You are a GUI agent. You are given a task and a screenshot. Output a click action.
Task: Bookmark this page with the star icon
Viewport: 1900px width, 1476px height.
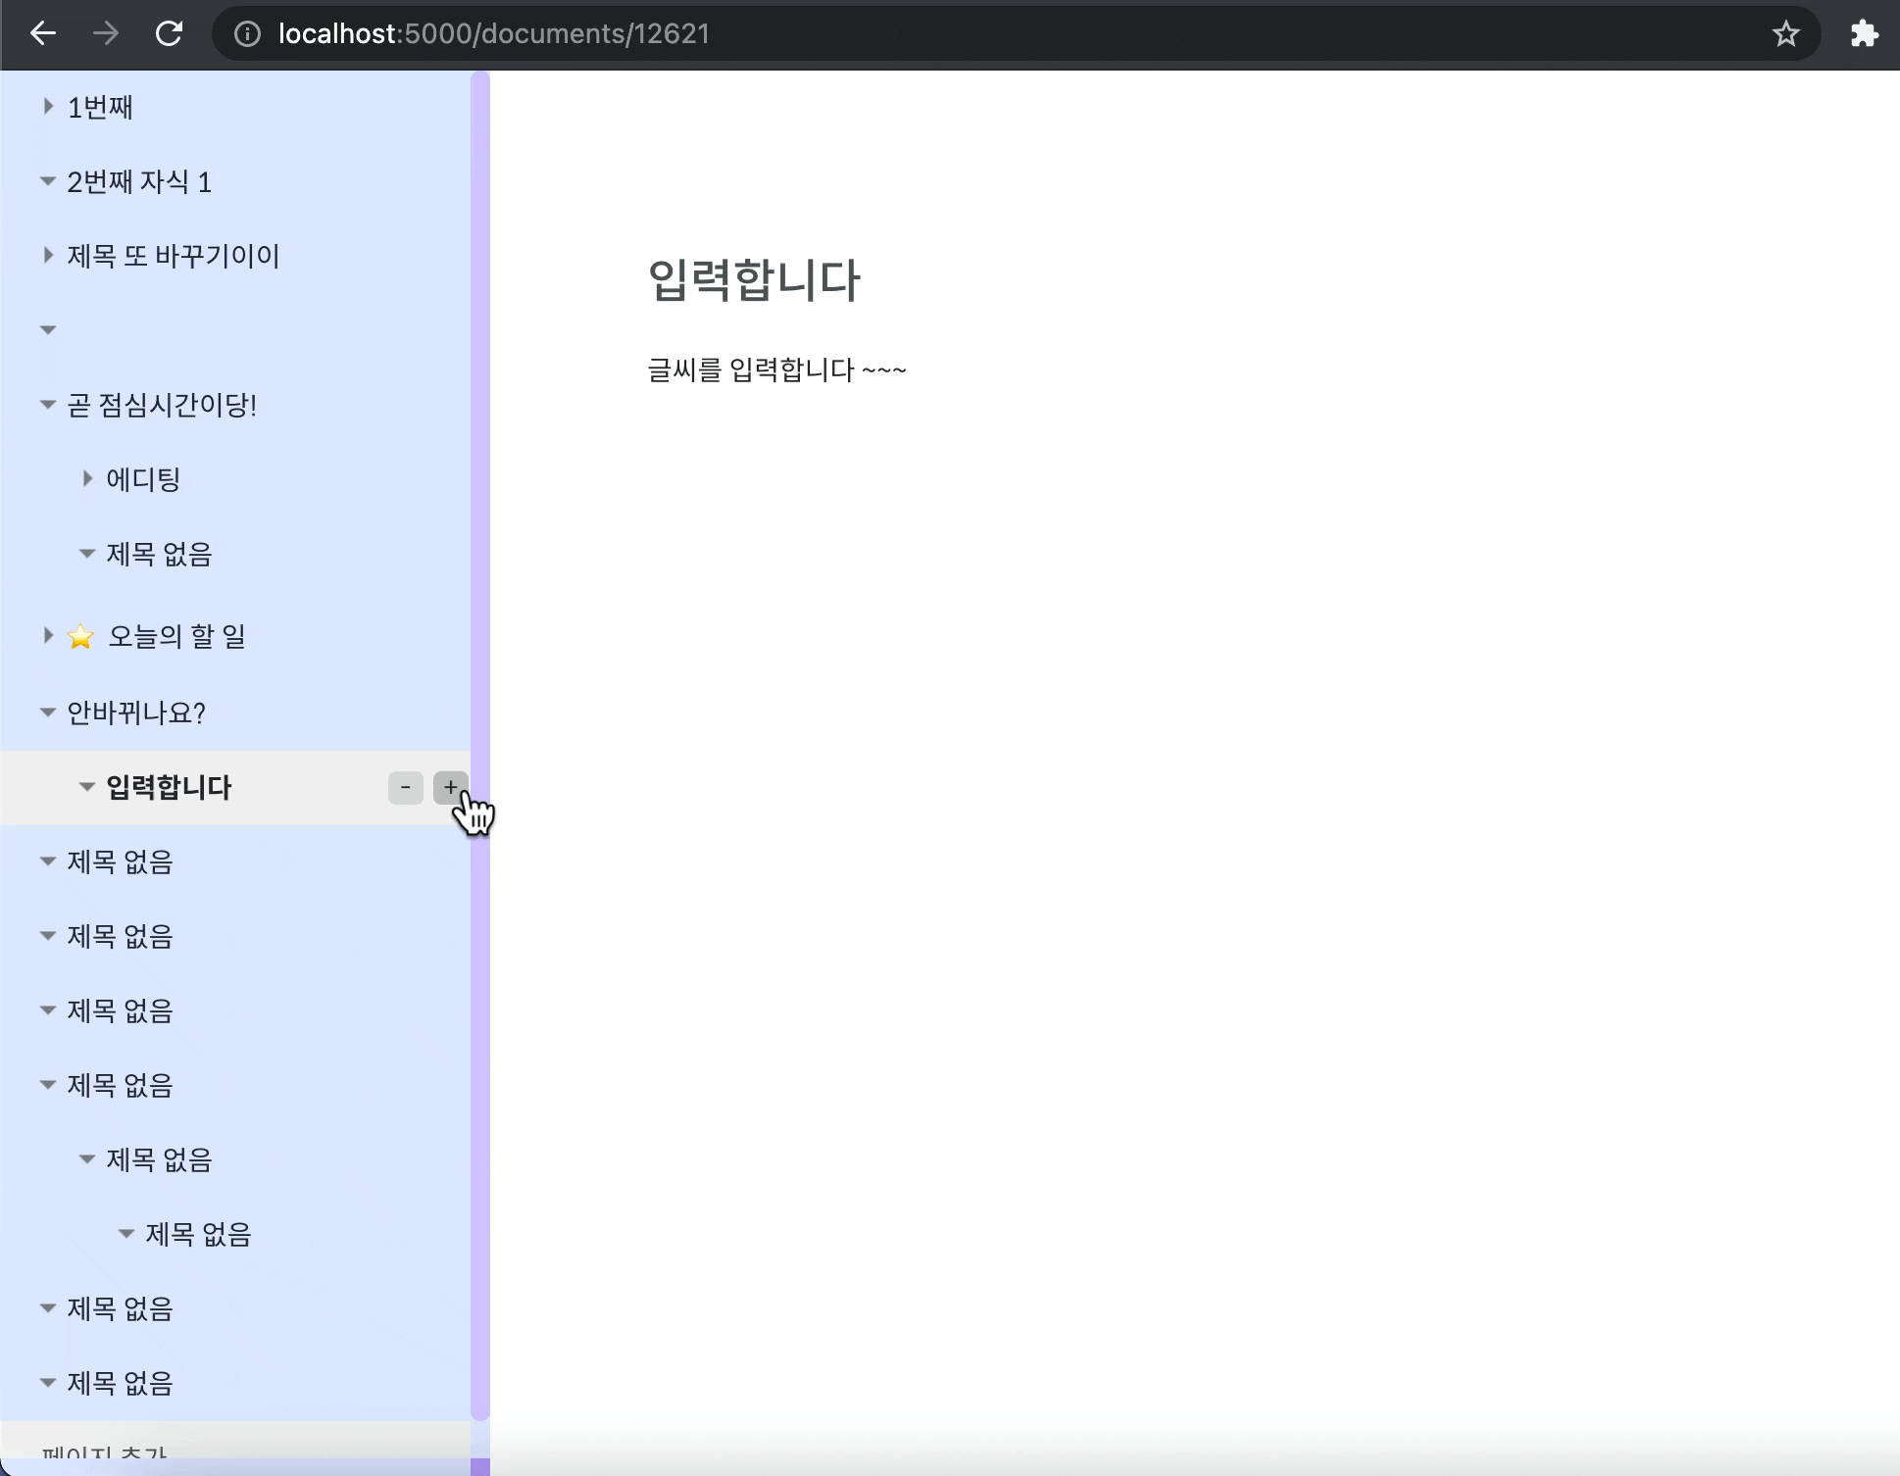[1785, 34]
